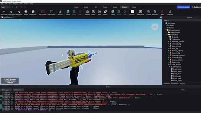Expand the AnimSaves item
201x113 pixels.
(170, 67)
